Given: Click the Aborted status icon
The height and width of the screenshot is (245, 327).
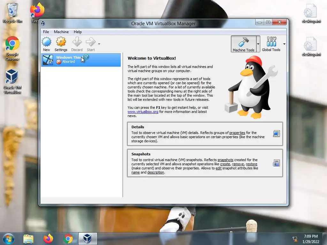Looking at the screenshot, I should (x=59, y=62).
